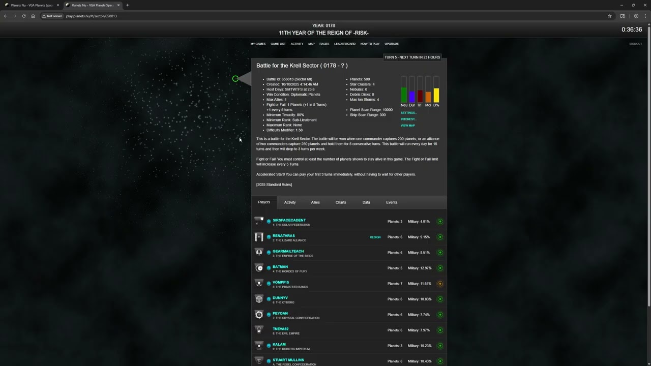Switch to the Allies tab

tap(315, 202)
